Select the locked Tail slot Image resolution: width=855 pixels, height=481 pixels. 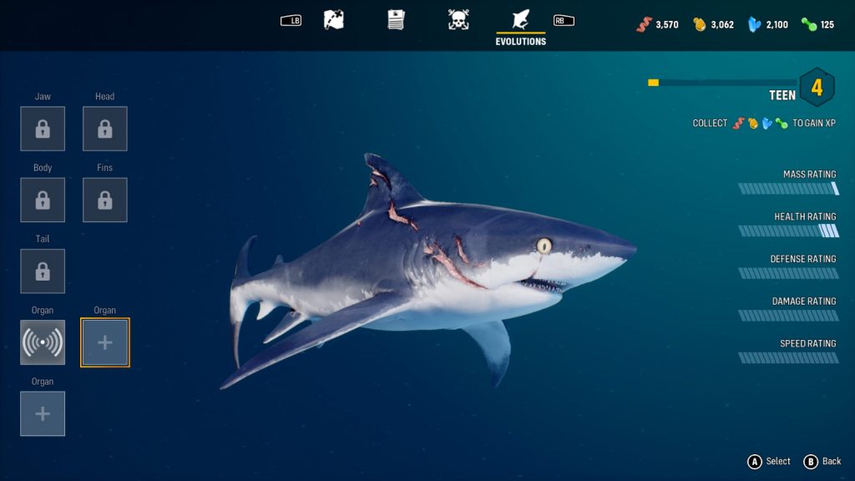(x=43, y=271)
